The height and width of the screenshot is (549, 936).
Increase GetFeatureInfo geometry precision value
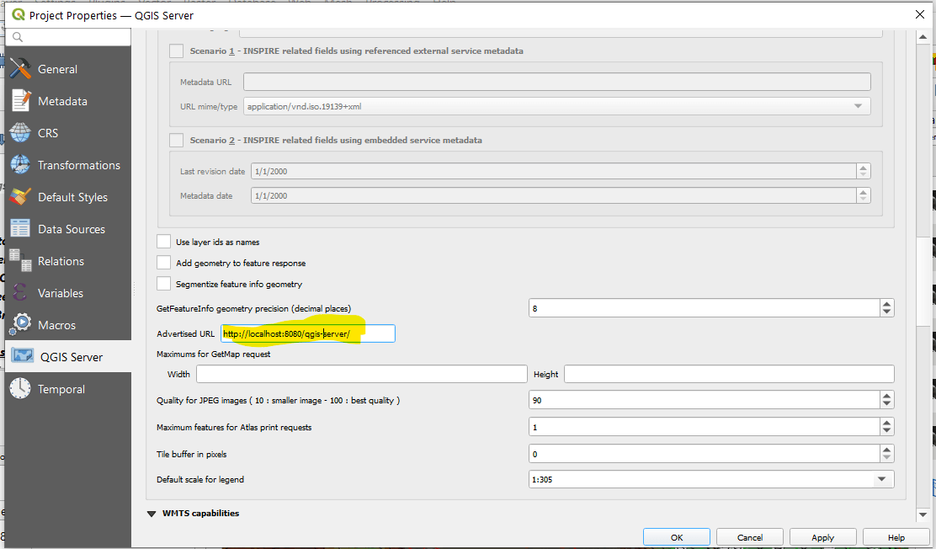pos(886,304)
